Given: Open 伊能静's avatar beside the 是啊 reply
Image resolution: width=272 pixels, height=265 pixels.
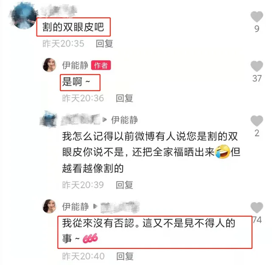Looking at the screenshot, I should coord(49,65).
